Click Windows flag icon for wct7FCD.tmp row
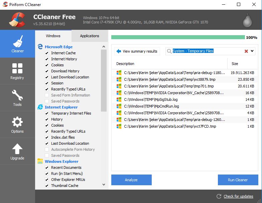262x203 pixels. (119, 126)
